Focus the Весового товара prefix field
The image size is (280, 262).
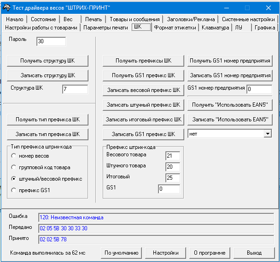pyautogui.click(x=173, y=156)
